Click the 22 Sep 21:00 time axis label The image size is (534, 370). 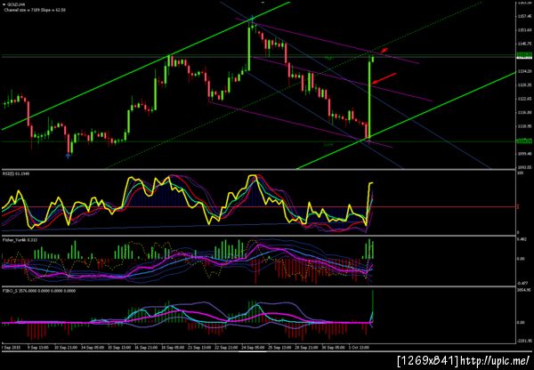tap(226, 348)
